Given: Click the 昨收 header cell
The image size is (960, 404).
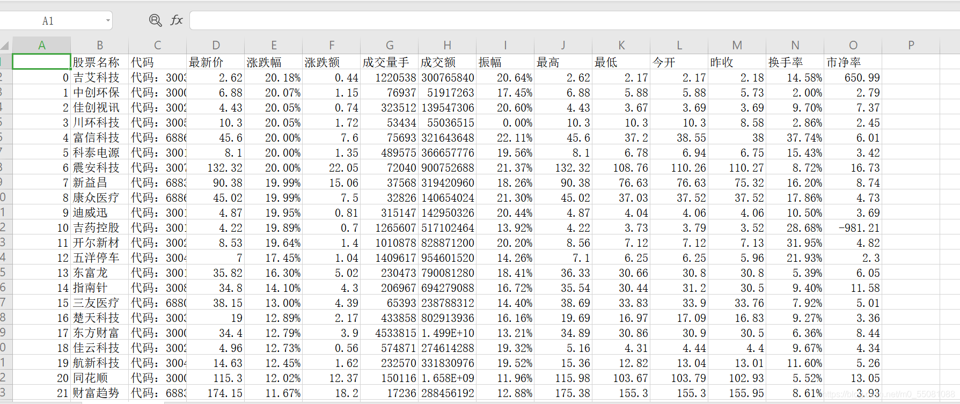Looking at the screenshot, I should (737, 62).
